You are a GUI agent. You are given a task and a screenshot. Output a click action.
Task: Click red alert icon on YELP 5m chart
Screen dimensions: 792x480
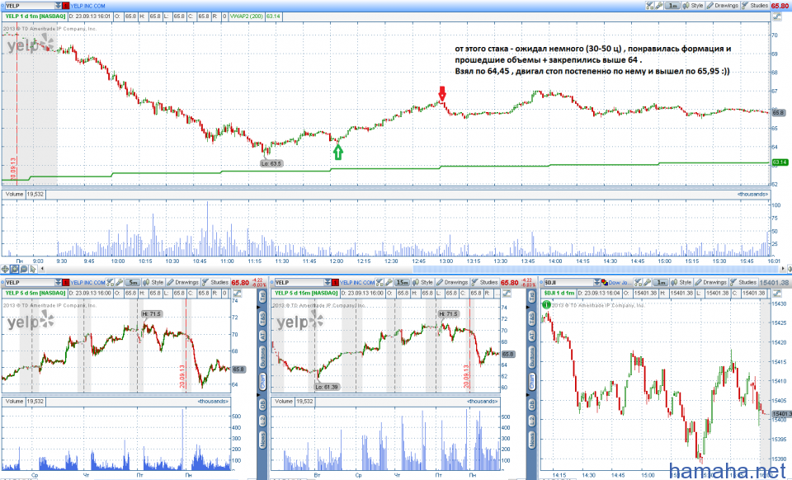(x=65, y=283)
